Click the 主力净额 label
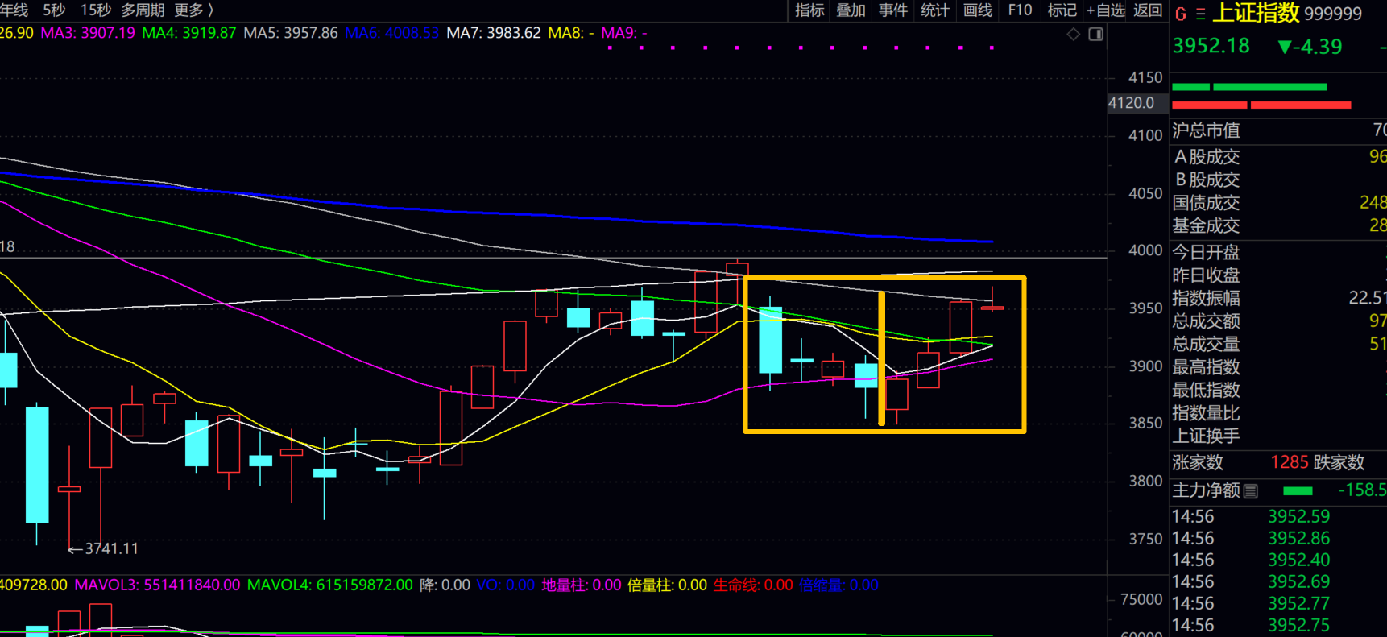This screenshot has height=637, width=1387. [1206, 490]
